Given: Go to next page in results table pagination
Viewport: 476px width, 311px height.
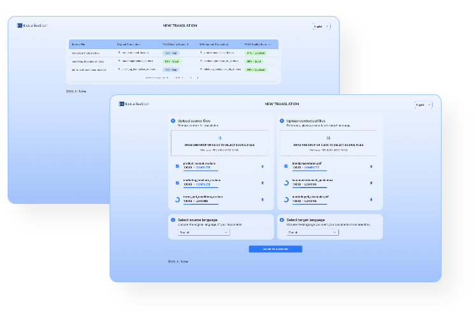Looking at the screenshot, I should [198, 78].
